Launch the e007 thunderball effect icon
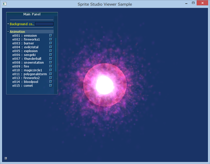The width and height of the screenshot is (210, 164). click(x=50, y=58)
